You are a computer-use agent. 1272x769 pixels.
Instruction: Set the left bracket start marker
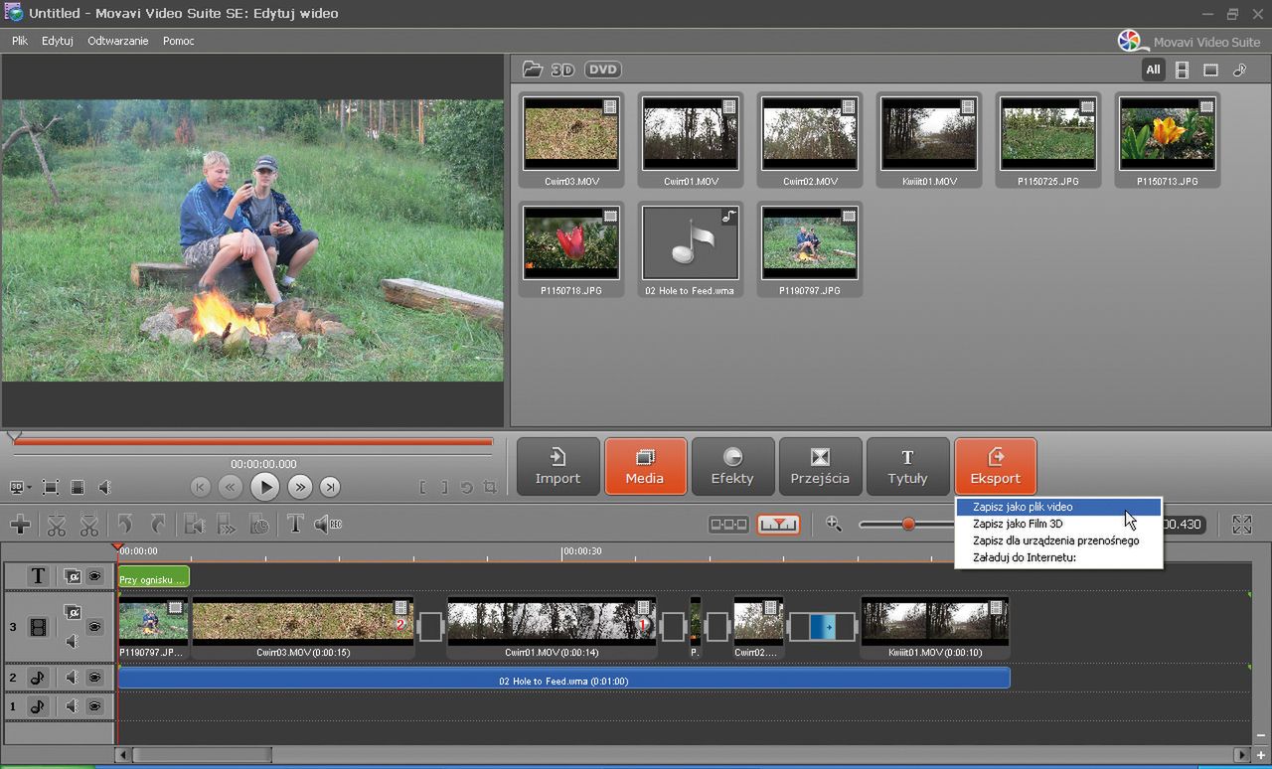click(x=422, y=487)
